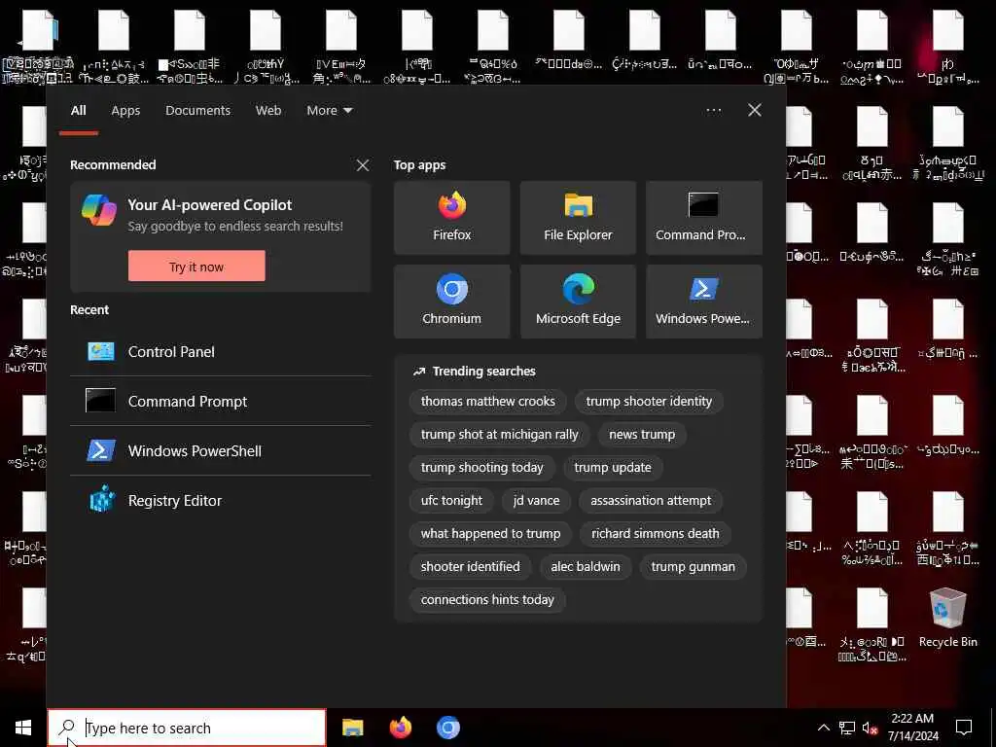
Task: Click the taskbar clock showing 2:22 AM
Action: (912, 728)
